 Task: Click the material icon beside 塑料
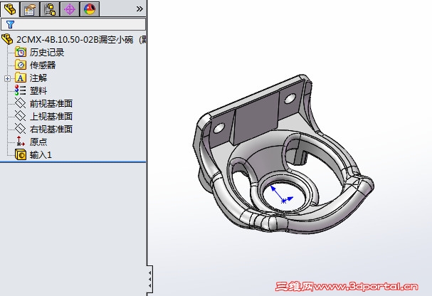[x=21, y=90]
